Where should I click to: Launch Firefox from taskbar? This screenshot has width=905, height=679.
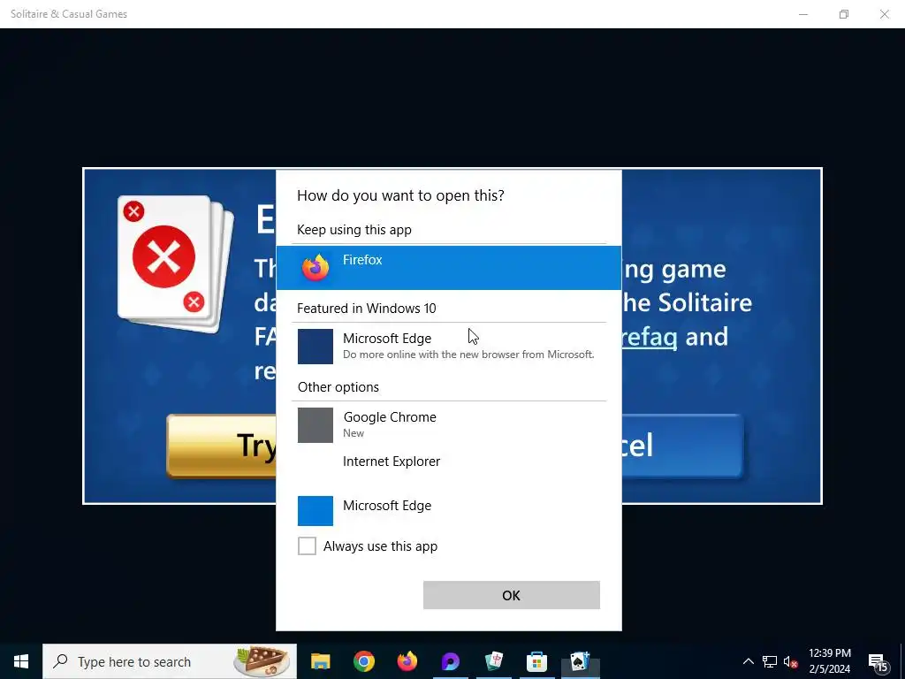(x=407, y=661)
